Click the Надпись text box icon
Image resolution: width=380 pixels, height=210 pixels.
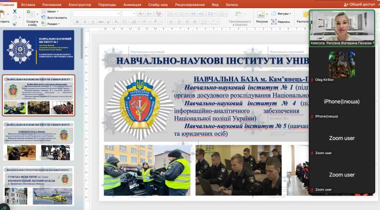click(x=274, y=22)
